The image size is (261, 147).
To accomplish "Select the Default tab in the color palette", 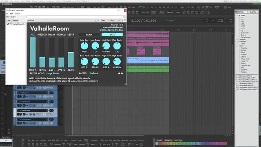I will (168, 140).
